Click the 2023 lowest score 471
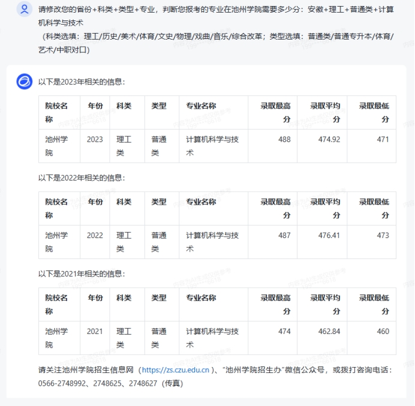 [383, 139]
